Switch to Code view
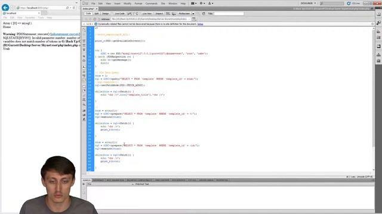382x214 pixels. (x=88, y=14)
